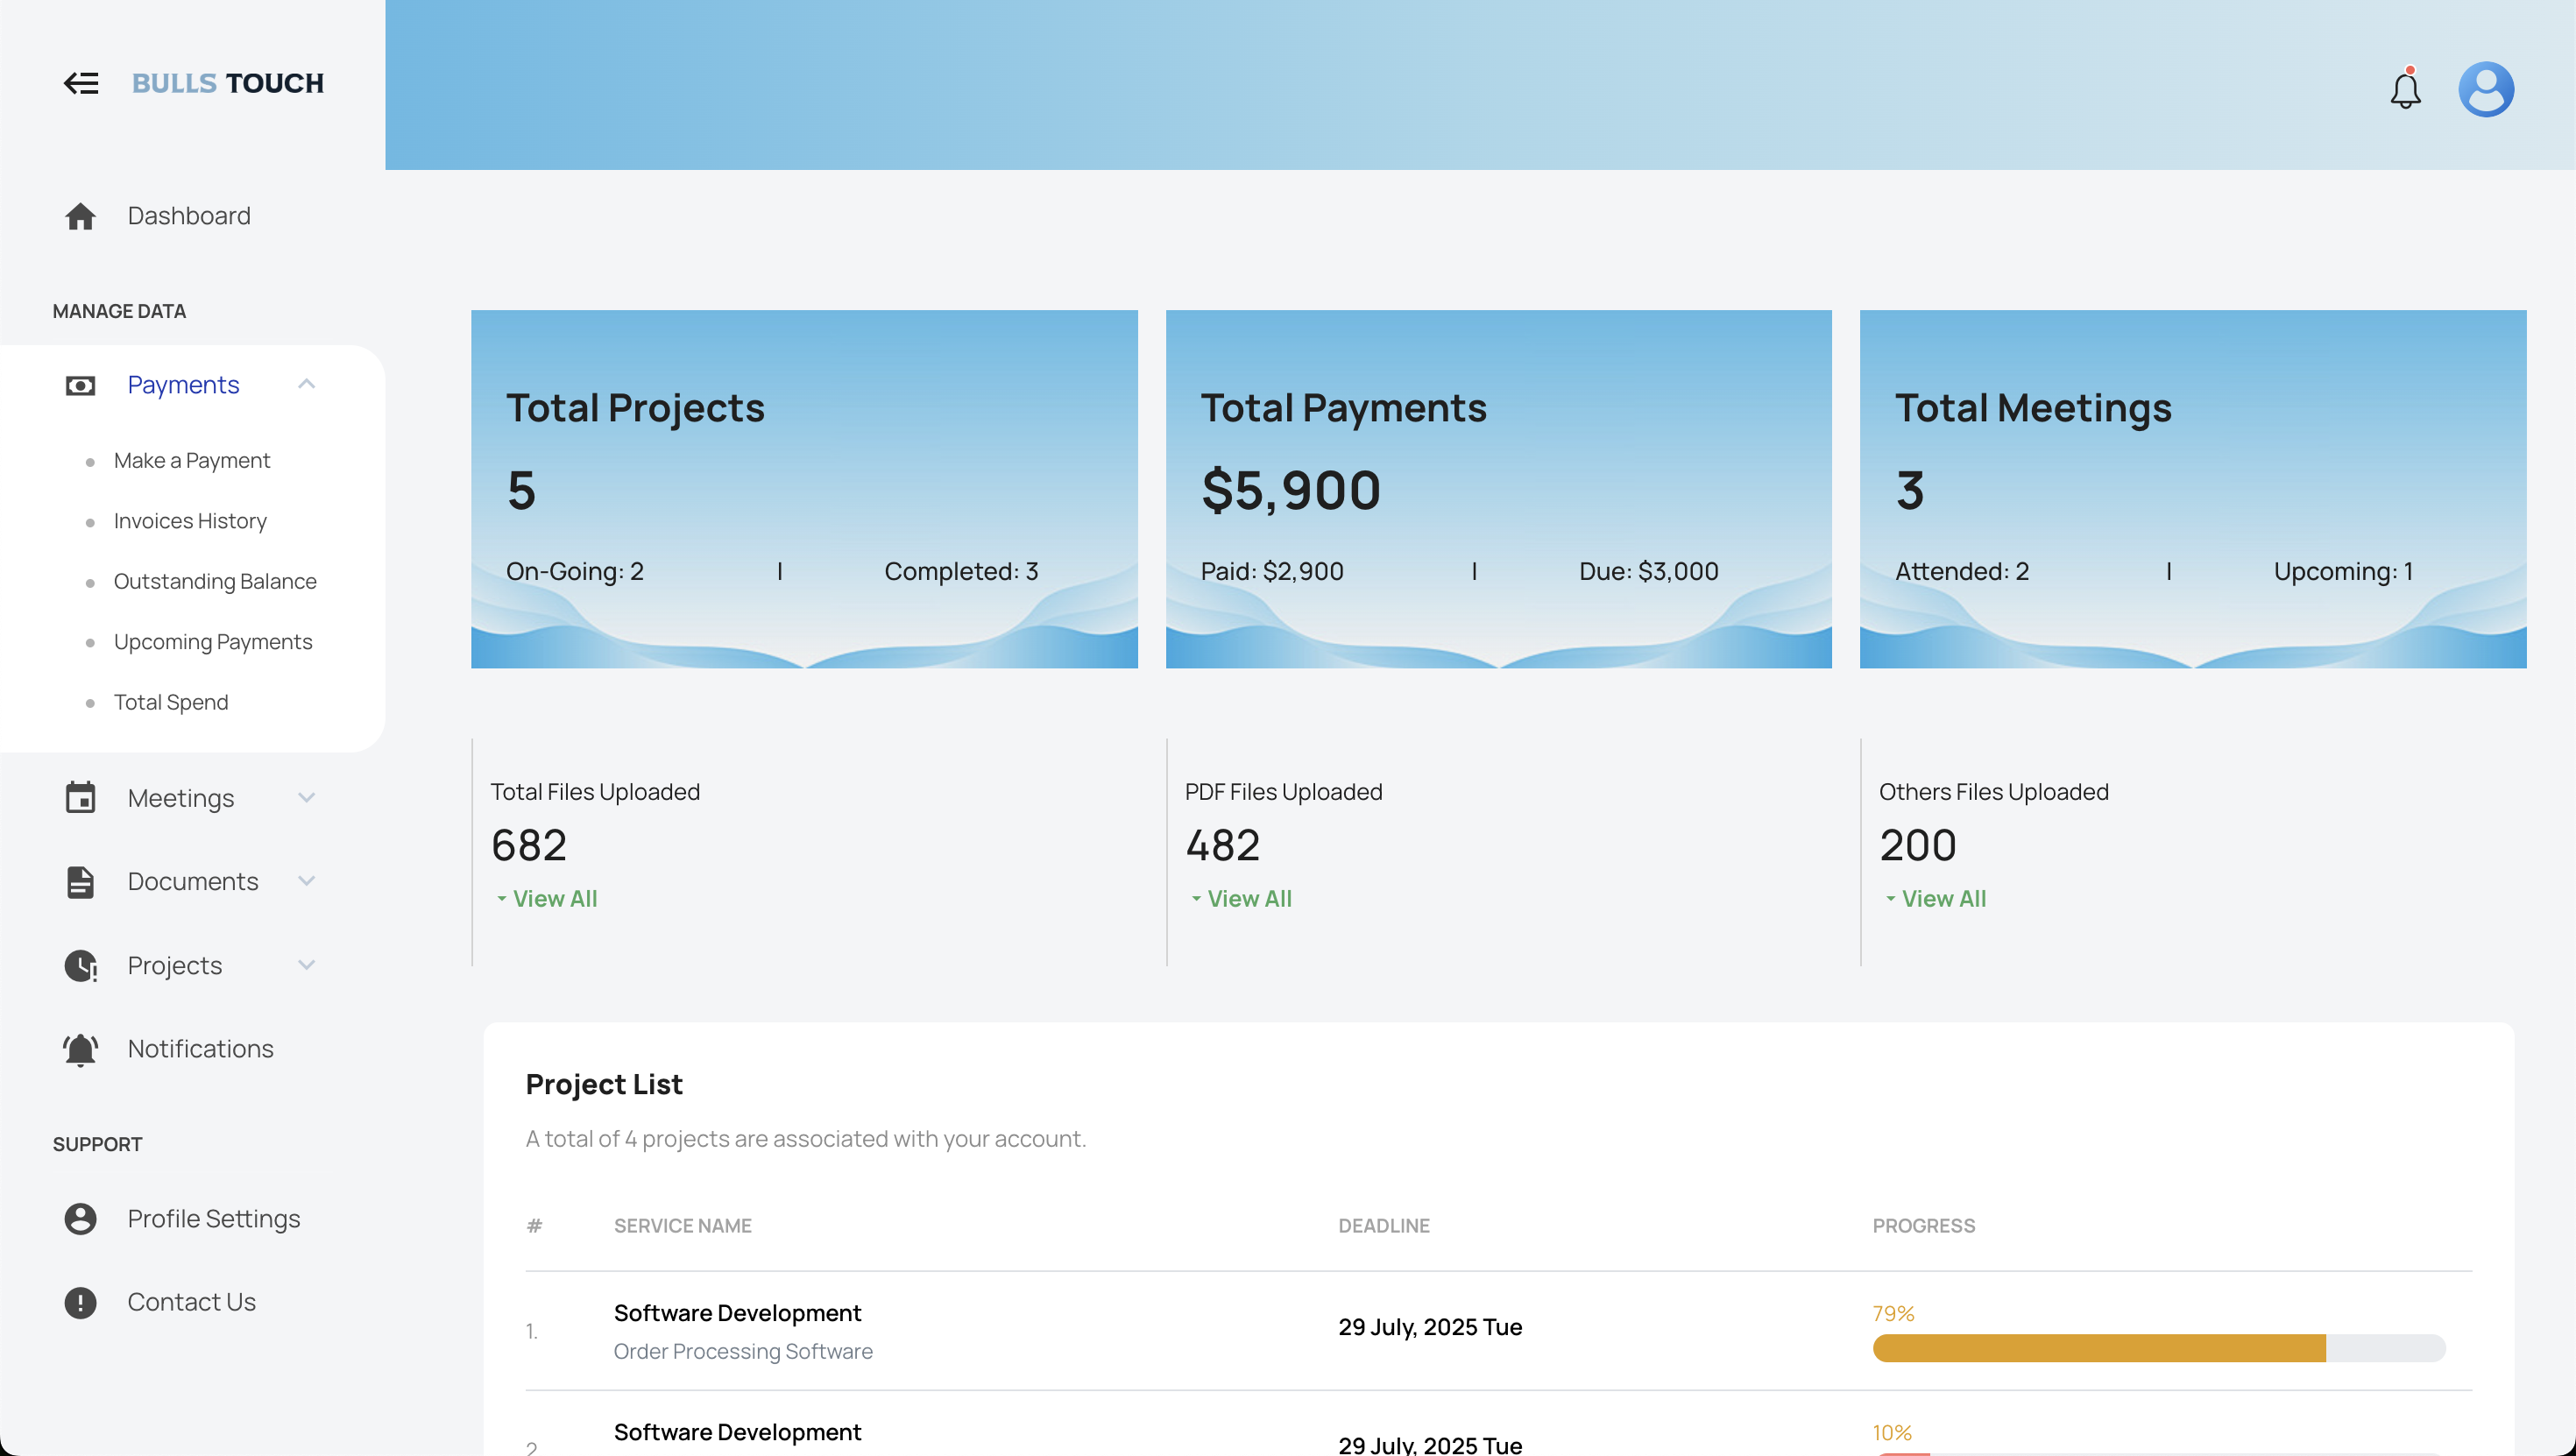Click the Dashboard home icon
Viewport: 2576px width, 1456px height.
(x=80, y=216)
